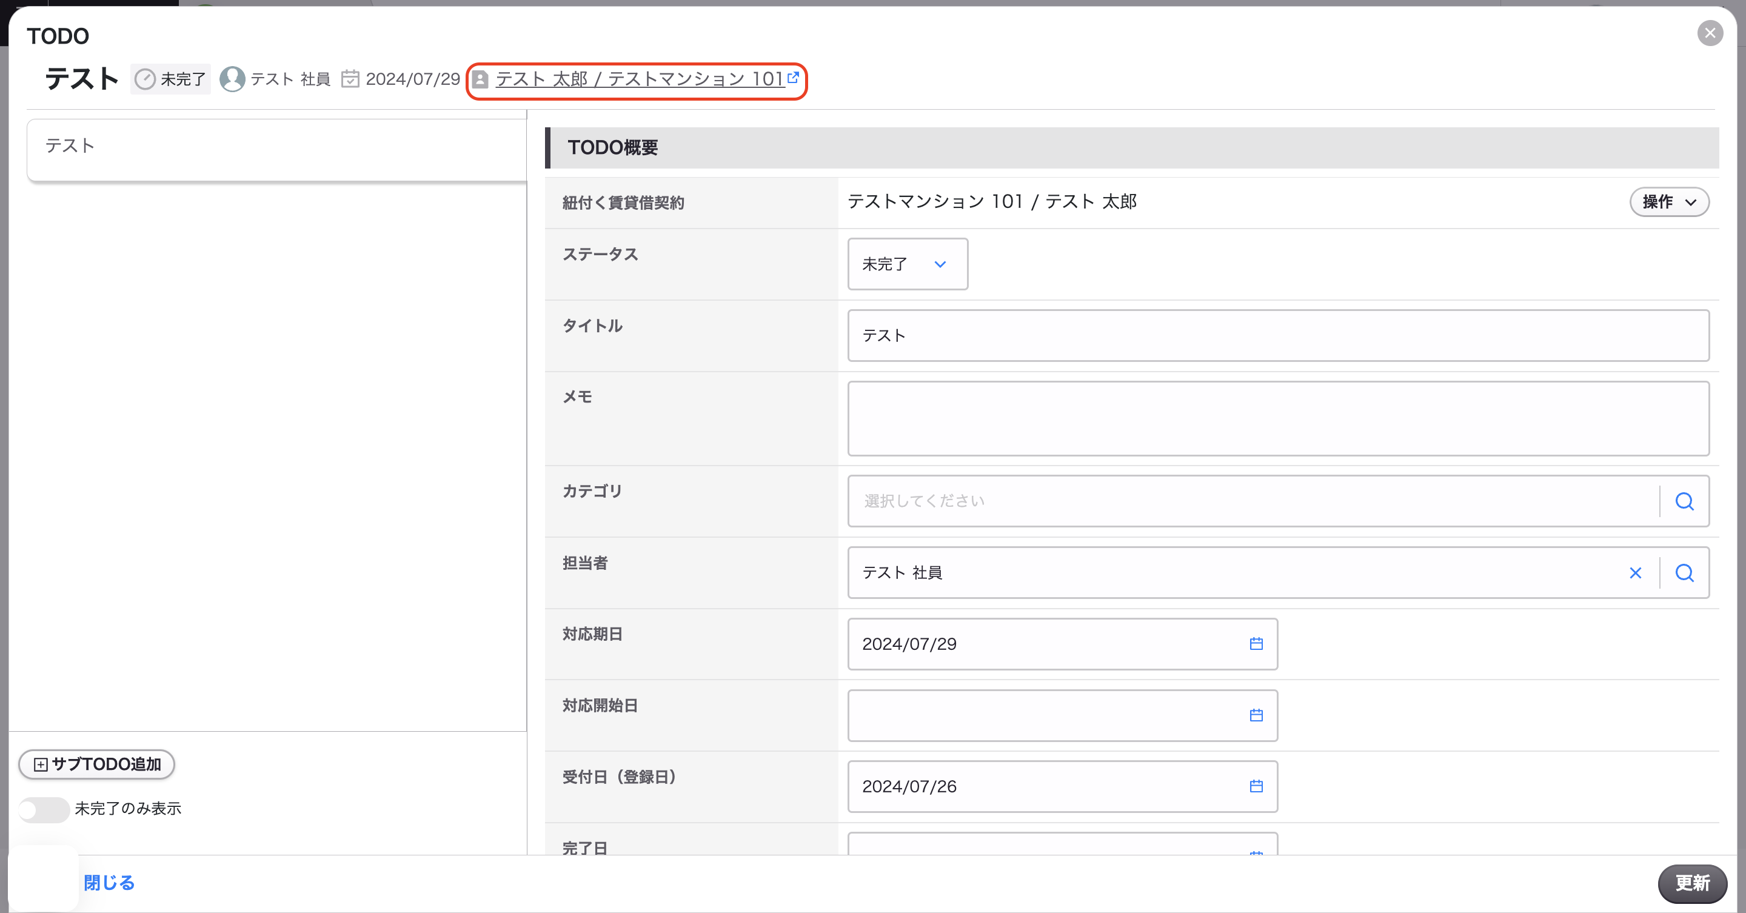Click the search icon in カテゴリ field
This screenshot has width=1746, height=913.
[x=1684, y=501]
